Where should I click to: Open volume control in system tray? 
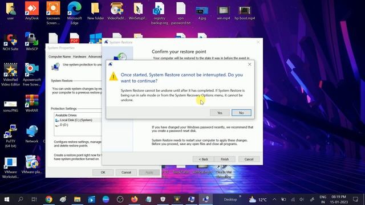(x=302, y=199)
